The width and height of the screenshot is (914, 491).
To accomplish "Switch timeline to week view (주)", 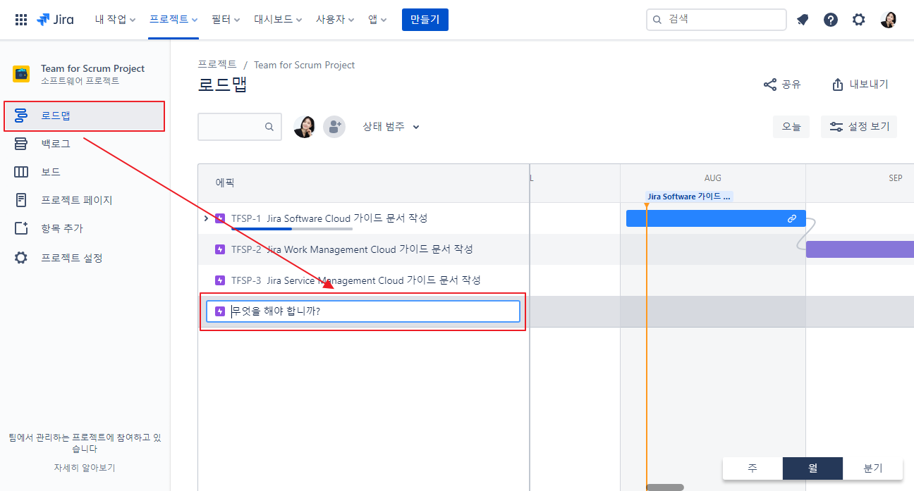I will (752, 468).
